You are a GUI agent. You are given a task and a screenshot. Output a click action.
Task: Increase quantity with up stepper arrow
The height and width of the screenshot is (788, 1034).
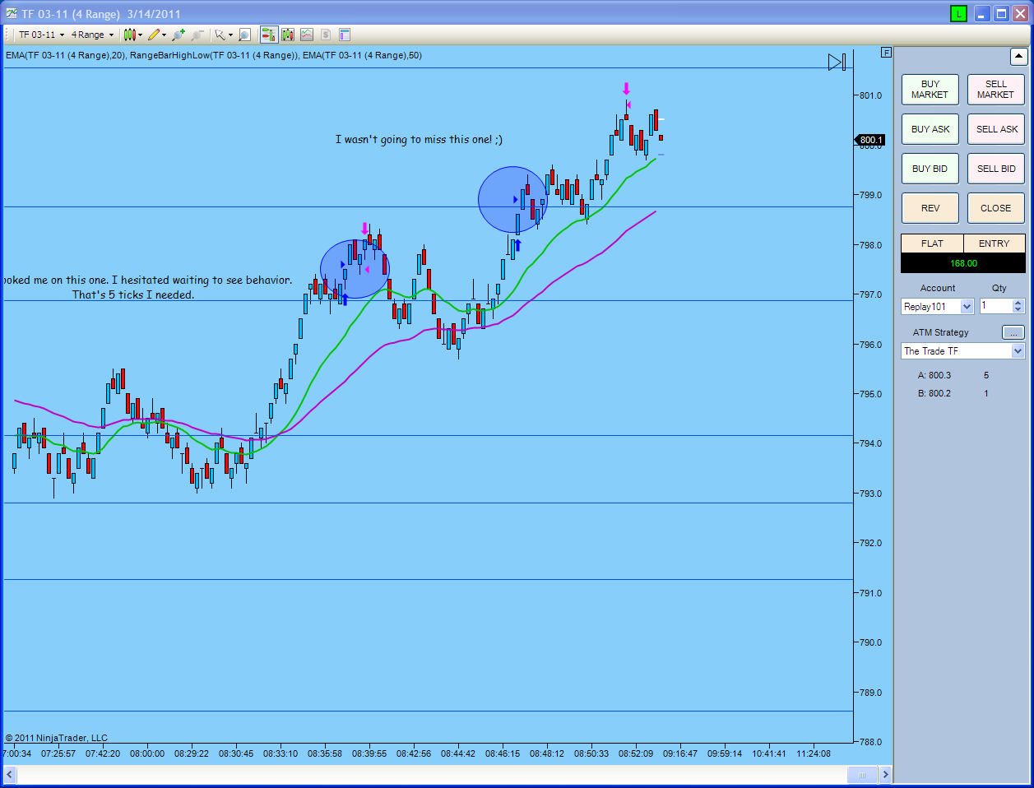point(1018,303)
